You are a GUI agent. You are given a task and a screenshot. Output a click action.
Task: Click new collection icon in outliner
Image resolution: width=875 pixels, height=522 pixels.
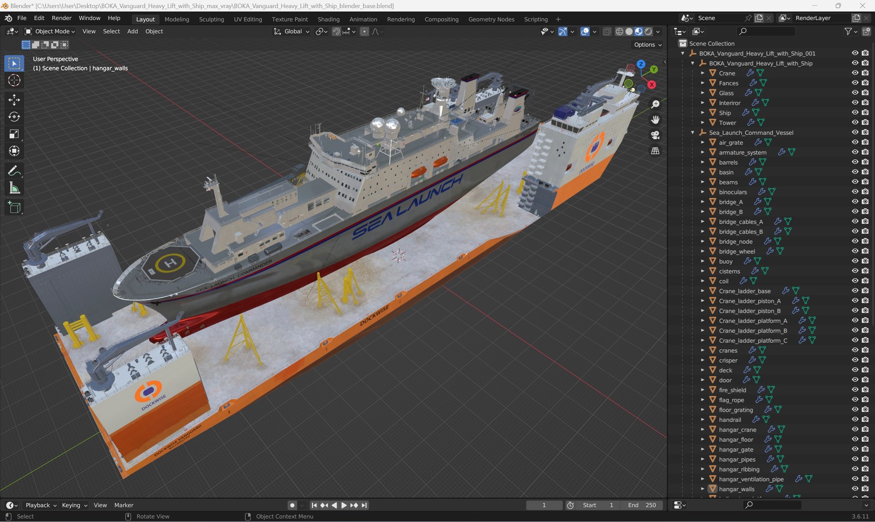(866, 31)
